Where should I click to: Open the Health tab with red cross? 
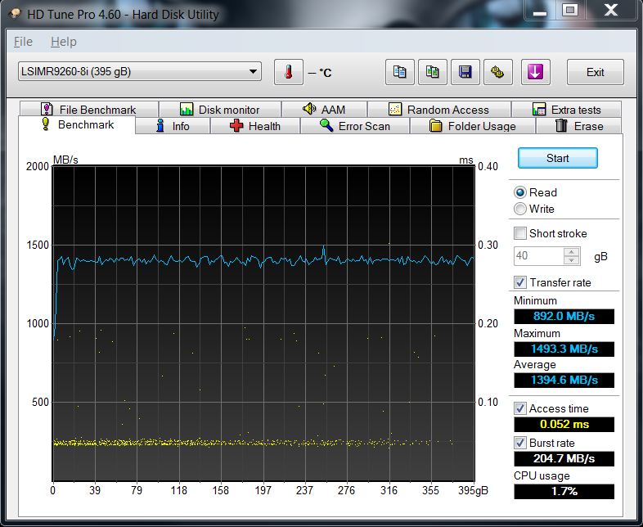[255, 126]
